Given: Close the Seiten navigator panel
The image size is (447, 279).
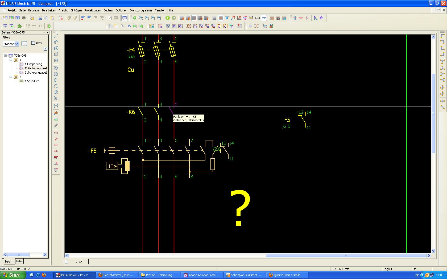Looking at the screenshot, I should click(47, 32).
